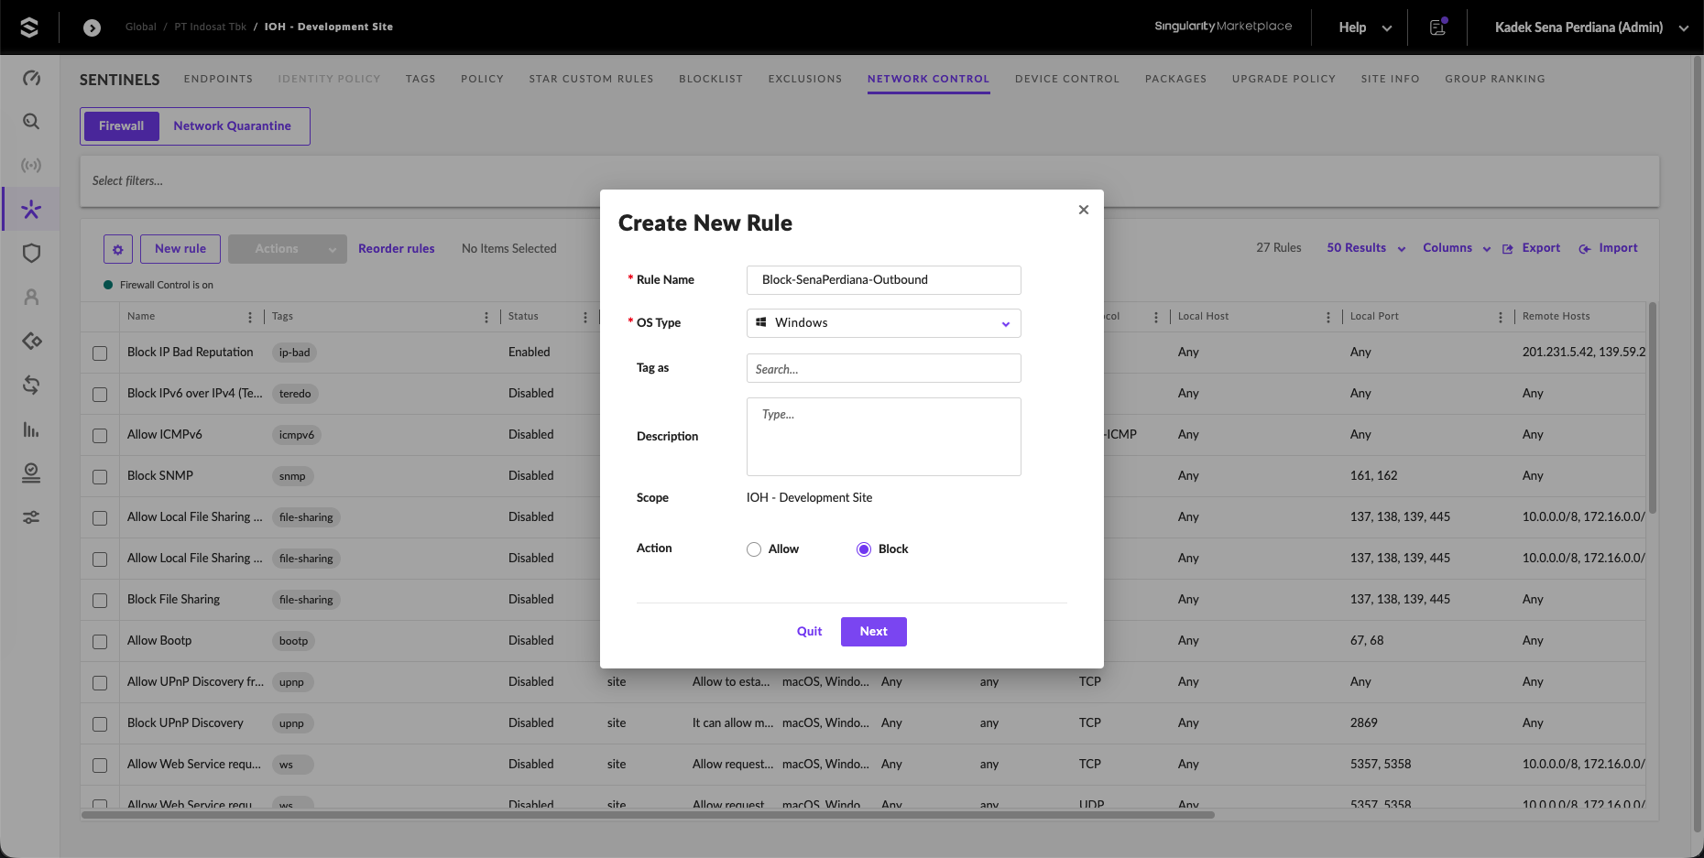Check the Block IP Bad Reputation row checkbox
1704x858 pixels.
click(x=100, y=353)
